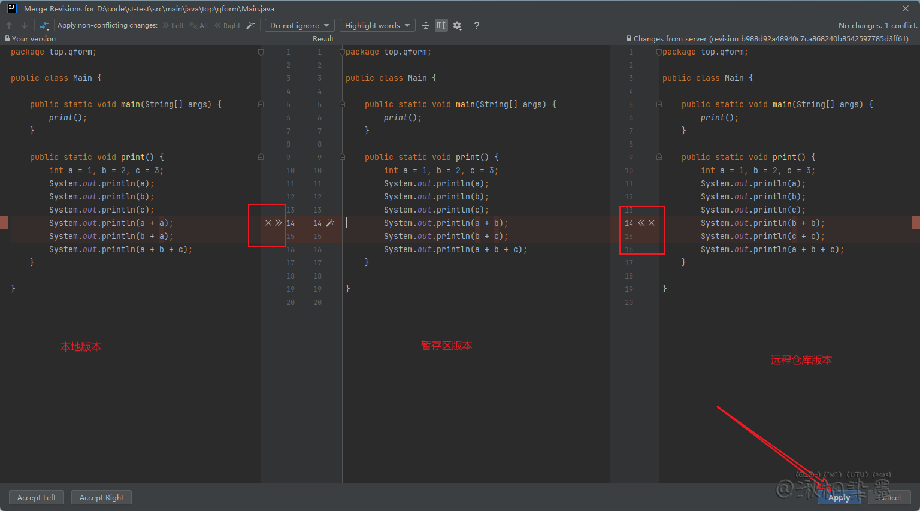Screen dimensions: 920x511
Task: Open help with the question mark icon
Action: click(x=476, y=25)
